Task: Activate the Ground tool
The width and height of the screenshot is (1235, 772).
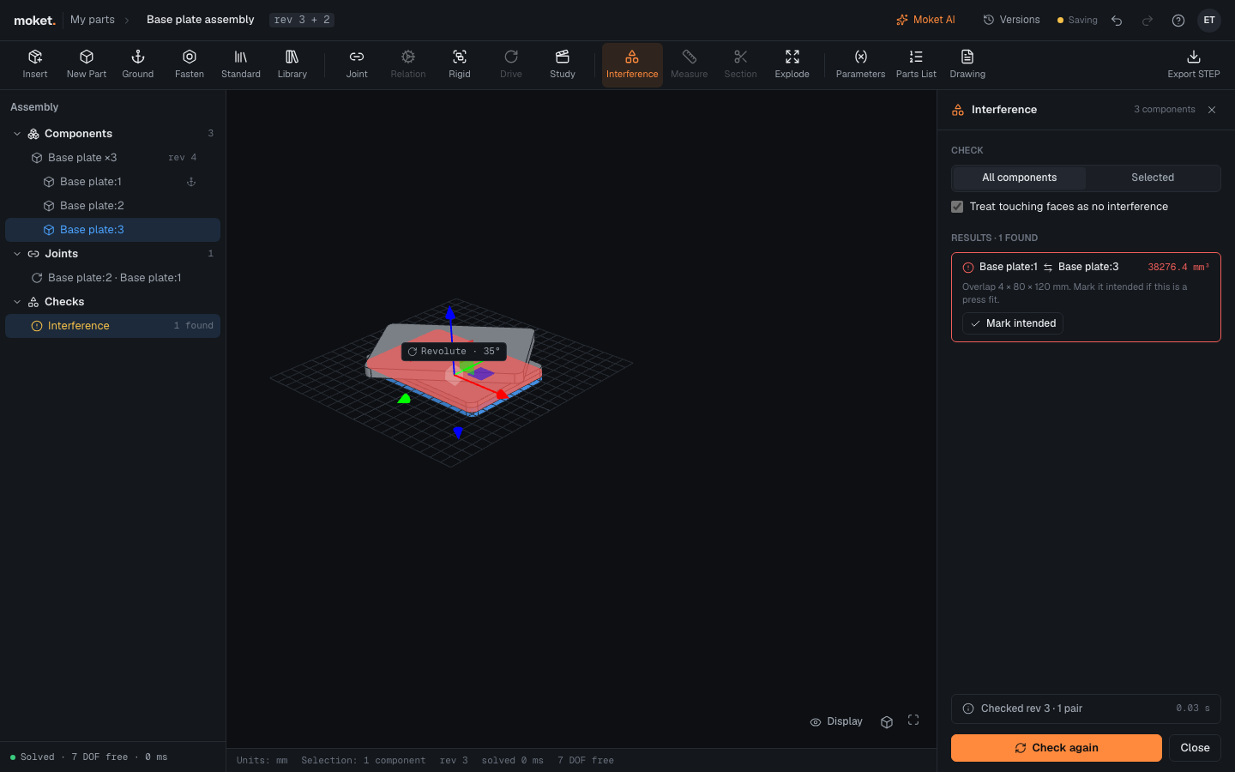Action: 138,64
